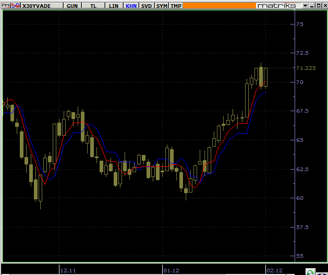Click the chart window icon at top-left

6,6
